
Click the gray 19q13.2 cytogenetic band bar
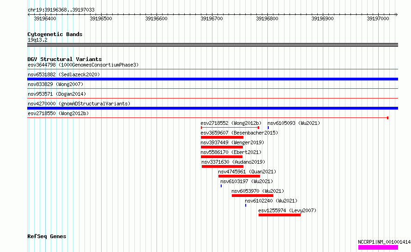[x=212, y=45]
